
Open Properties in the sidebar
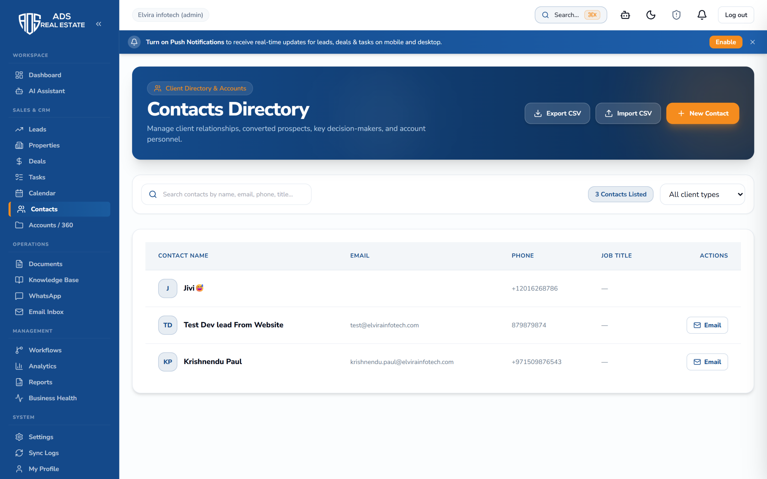(60, 145)
